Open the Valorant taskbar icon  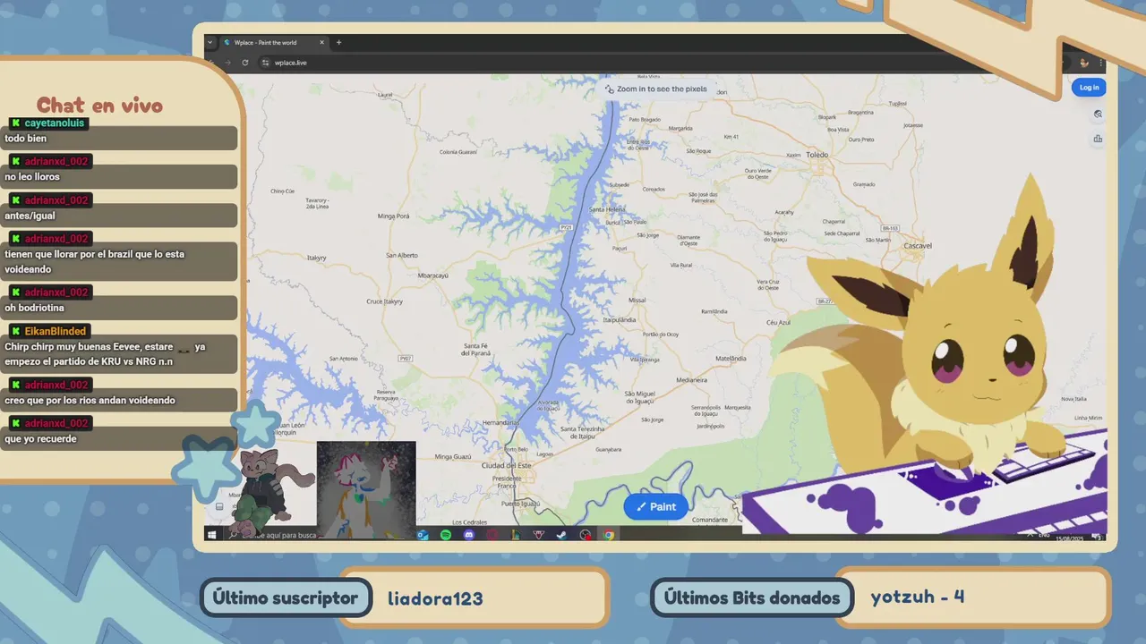coord(539,535)
